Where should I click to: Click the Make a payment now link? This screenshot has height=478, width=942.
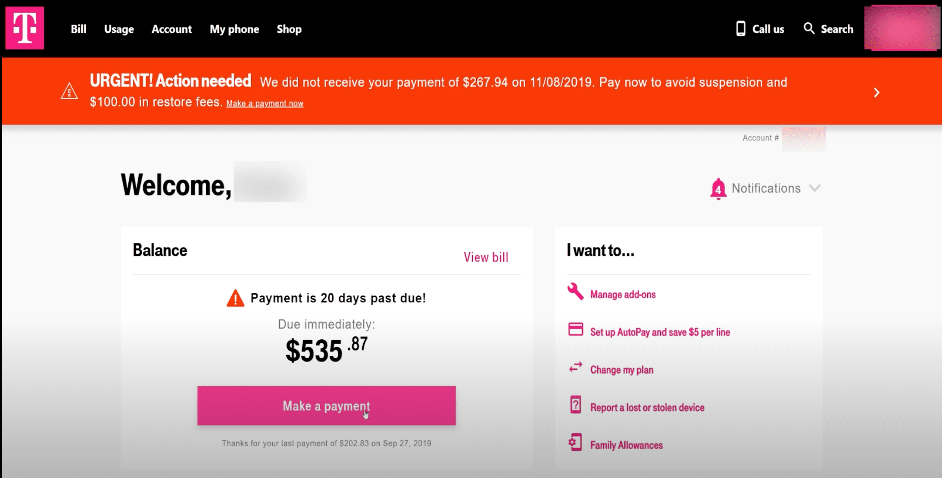pyautogui.click(x=265, y=104)
